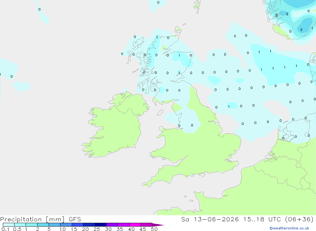The image size is (316, 231).
Task: Click the legend arrow tip above 50
Action: [x=158, y=225]
